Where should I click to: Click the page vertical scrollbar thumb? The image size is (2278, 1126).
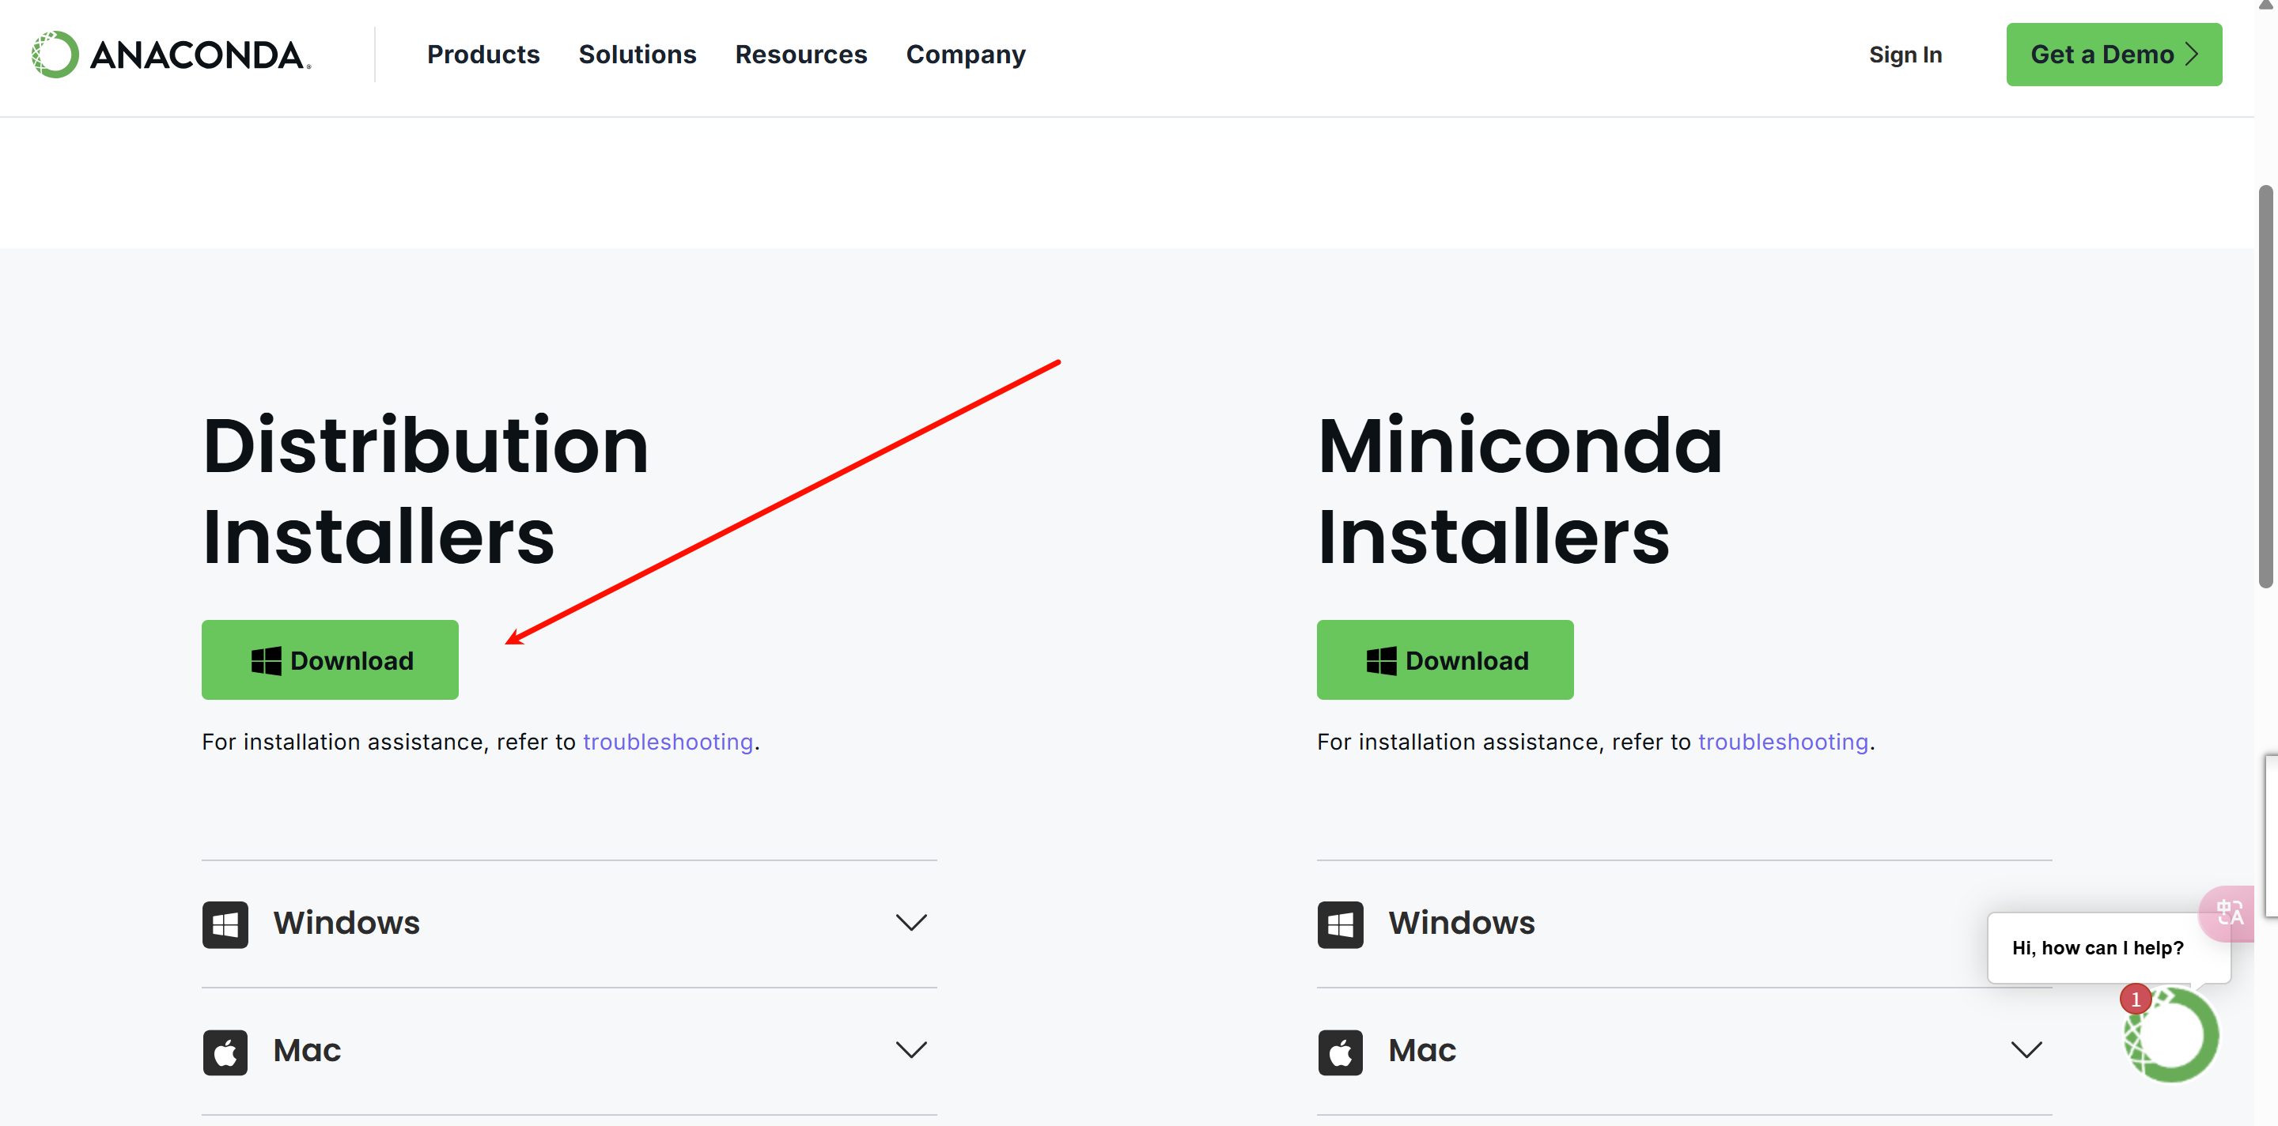point(2265,386)
